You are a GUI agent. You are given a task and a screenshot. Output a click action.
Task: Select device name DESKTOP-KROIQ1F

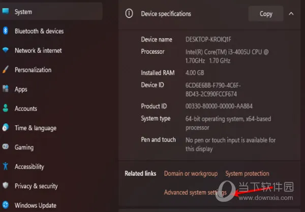click(208, 40)
